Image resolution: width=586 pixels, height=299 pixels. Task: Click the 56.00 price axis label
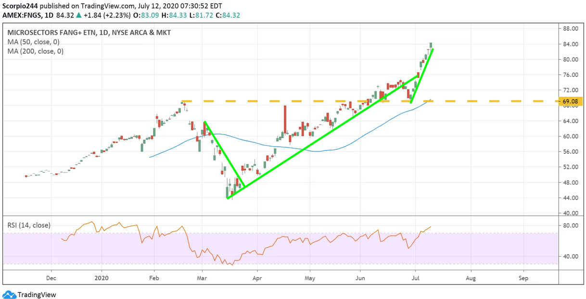click(571, 152)
